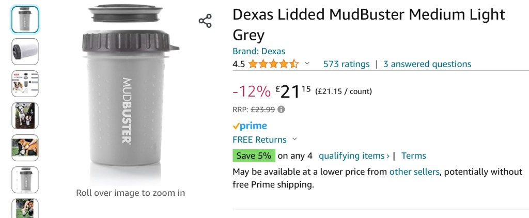Image resolution: width=529 pixels, height=218 pixels.
Task: Expand the FREE Returns details
Action: coord(294,139)
